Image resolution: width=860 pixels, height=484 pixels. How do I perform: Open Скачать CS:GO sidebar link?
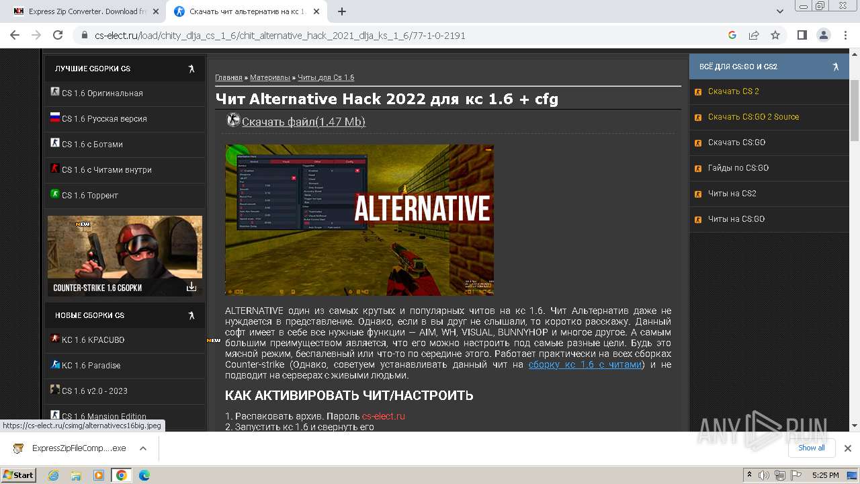(x=737, y=143)
